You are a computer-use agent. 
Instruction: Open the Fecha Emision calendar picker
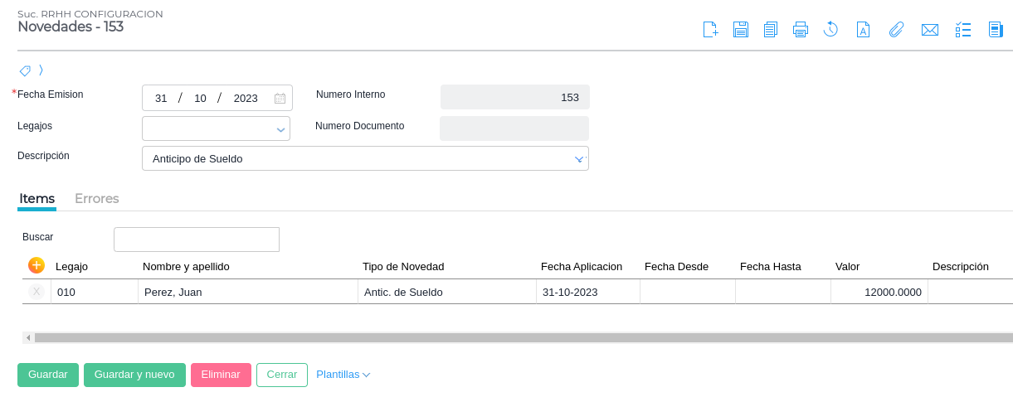(x=280, y=98)
